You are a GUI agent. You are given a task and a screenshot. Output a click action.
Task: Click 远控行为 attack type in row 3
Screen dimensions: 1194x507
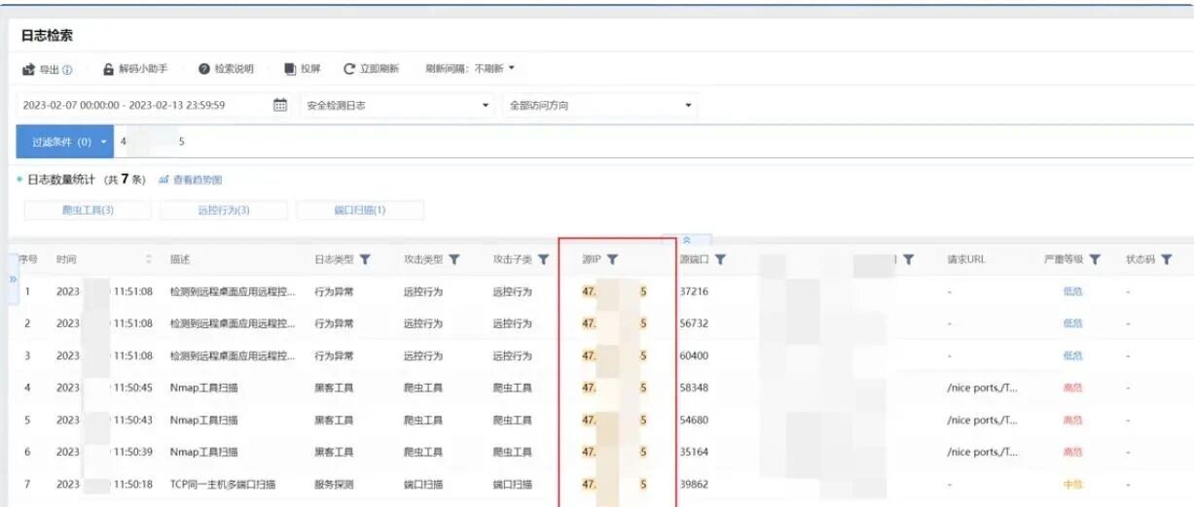(423, 355)
